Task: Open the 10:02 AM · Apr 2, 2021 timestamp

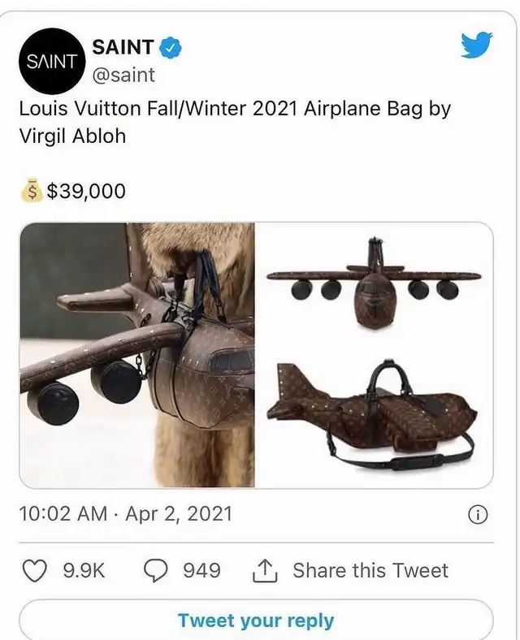Action: pyautogui.click(x=126, y=513)
